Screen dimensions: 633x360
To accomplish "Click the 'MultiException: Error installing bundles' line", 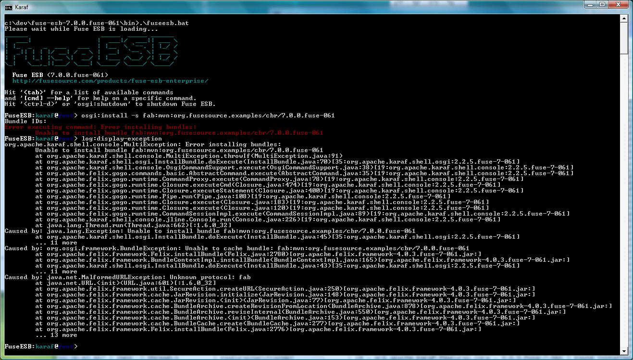I will click(x=143, y=144).
